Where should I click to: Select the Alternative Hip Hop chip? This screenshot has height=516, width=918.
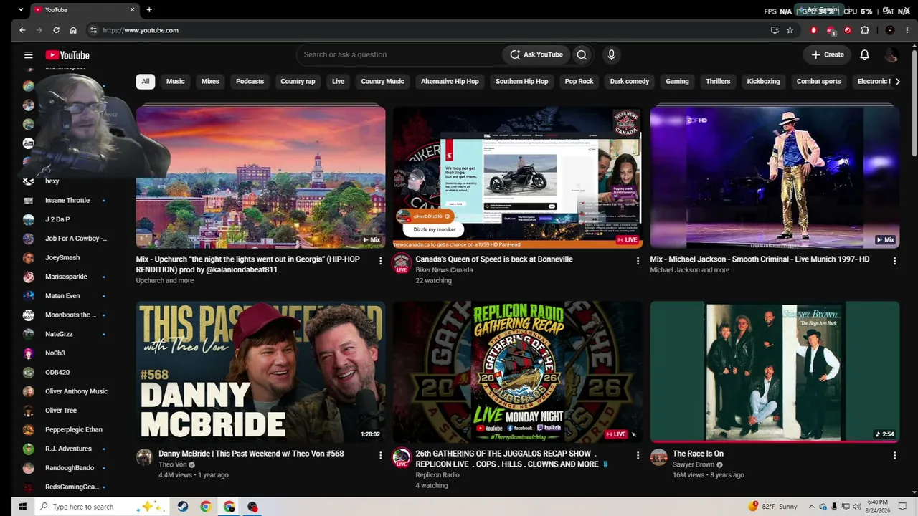click(x=450, y=81)
